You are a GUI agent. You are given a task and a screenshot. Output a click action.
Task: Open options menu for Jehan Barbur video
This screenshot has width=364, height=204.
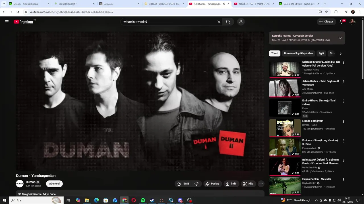[x=344, y=82]
